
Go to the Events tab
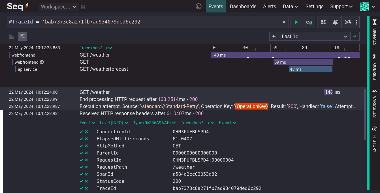(216, 6)
